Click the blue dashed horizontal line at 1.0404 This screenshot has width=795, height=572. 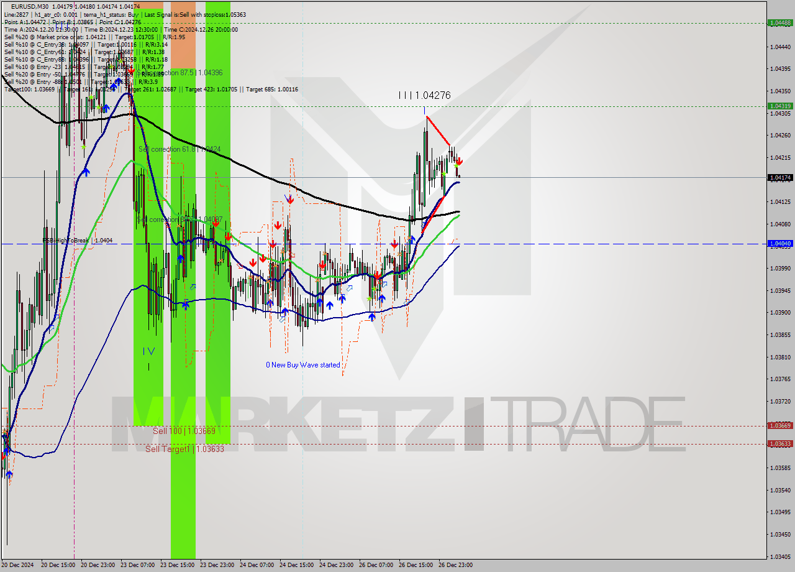383,244
